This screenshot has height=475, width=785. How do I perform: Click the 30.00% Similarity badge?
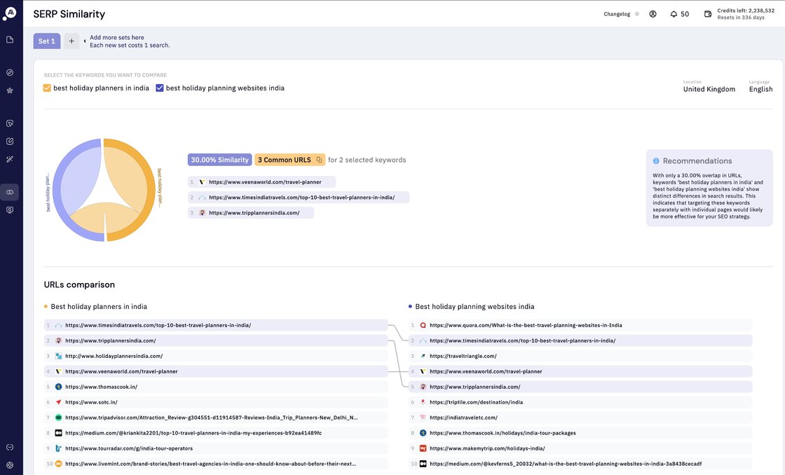coord(220,160)
